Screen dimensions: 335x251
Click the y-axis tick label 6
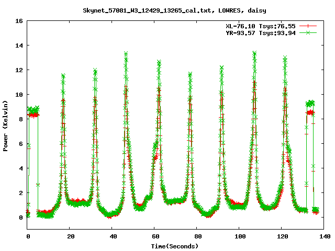[x=21, y=144]
